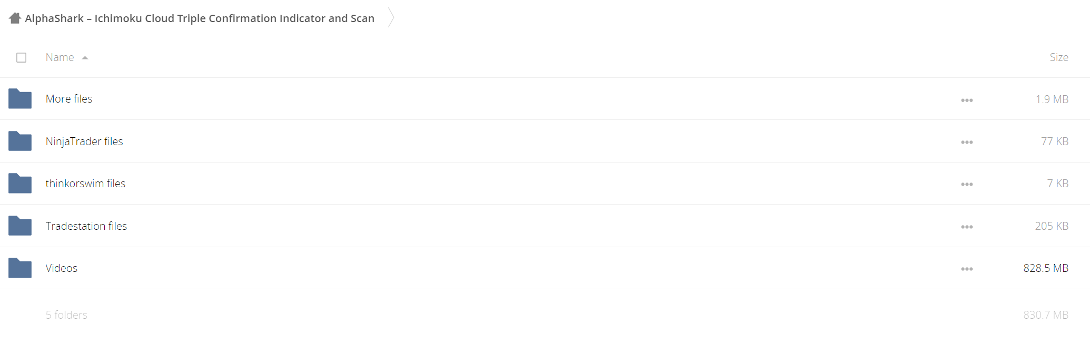Open the NinjaTrader files link
The width and height of the screenshot is (1090, 345).
coord(84,141)
